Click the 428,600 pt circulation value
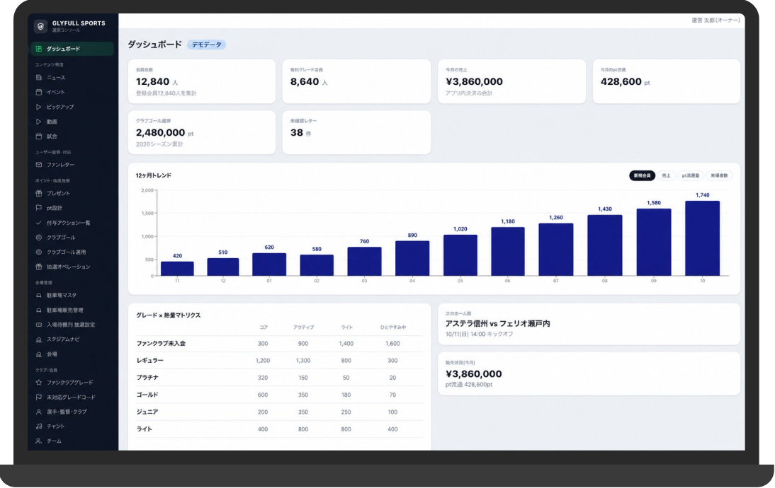Viewport: 775px width, 488px height. (x=621, y=82)
